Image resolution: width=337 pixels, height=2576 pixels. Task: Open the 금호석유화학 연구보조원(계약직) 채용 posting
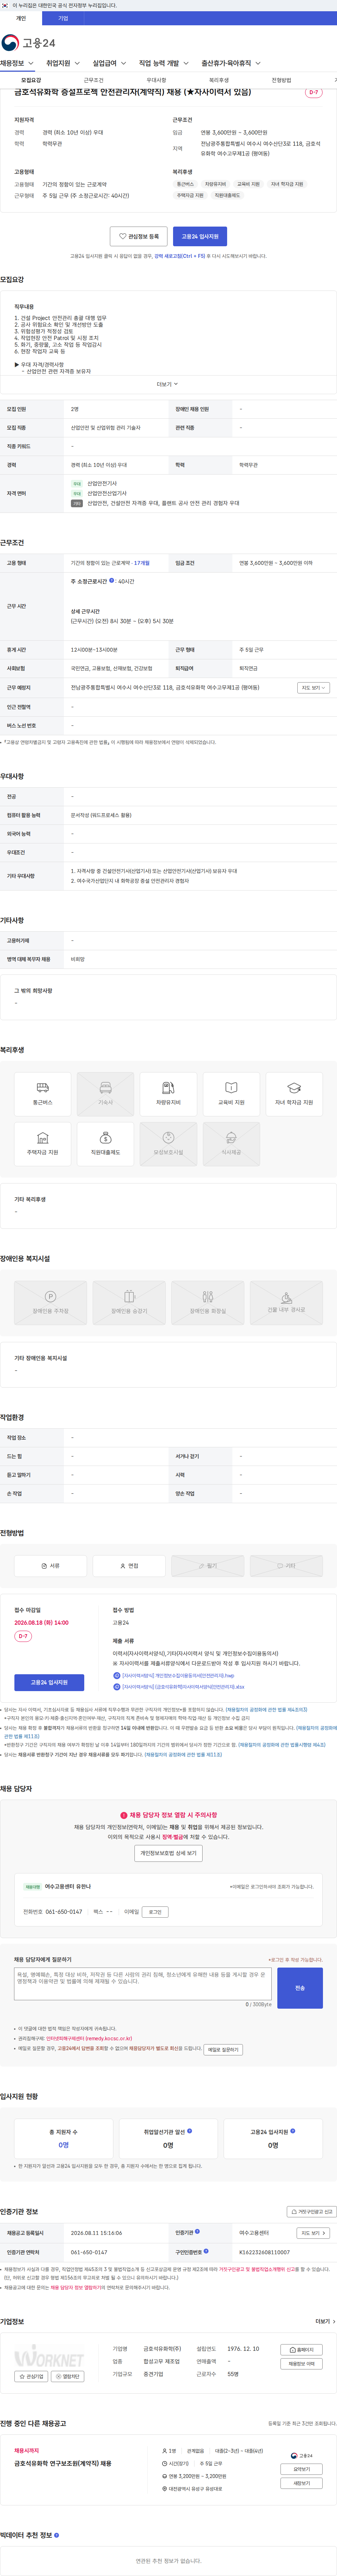63,2463
